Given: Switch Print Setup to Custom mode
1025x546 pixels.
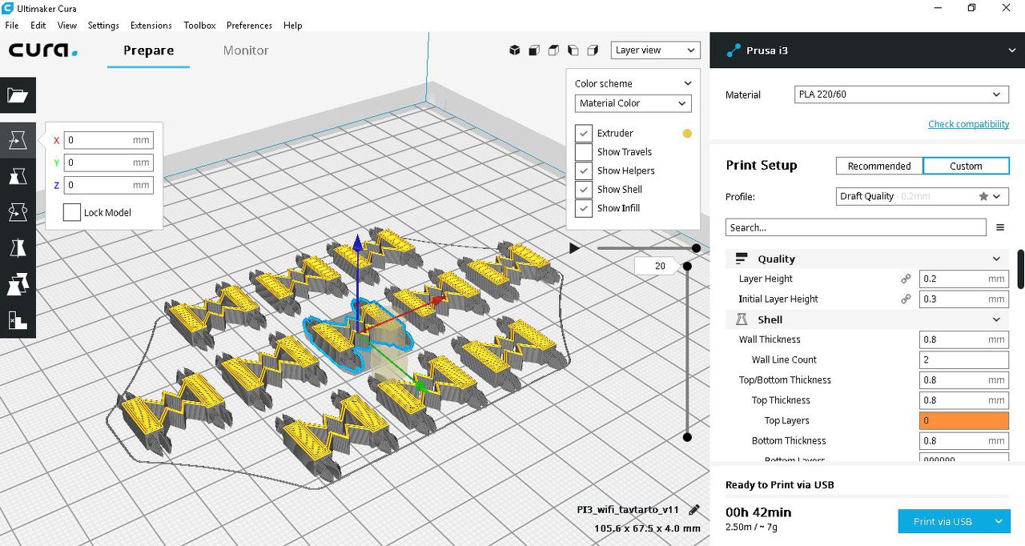Looking at the screenshot, I should pos(966,166).
